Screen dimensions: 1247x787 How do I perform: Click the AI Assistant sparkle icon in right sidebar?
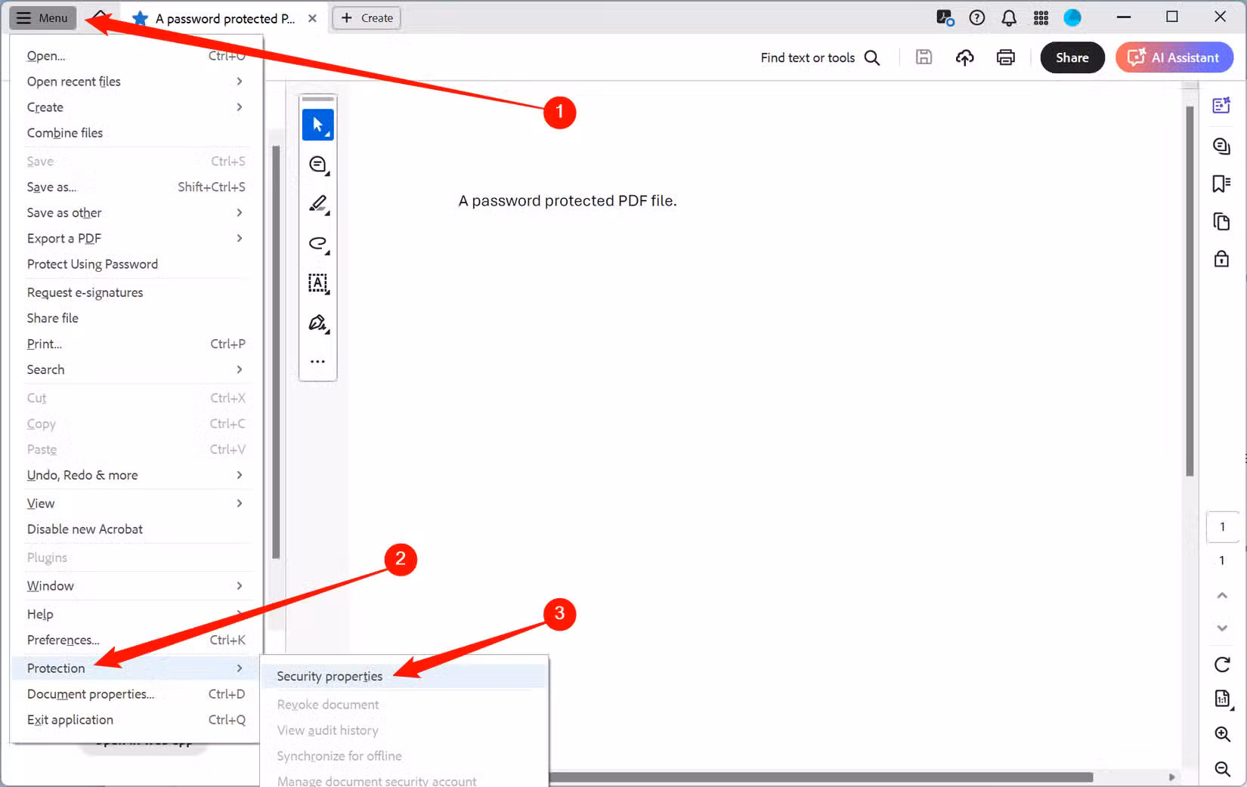coord(1221,105)
